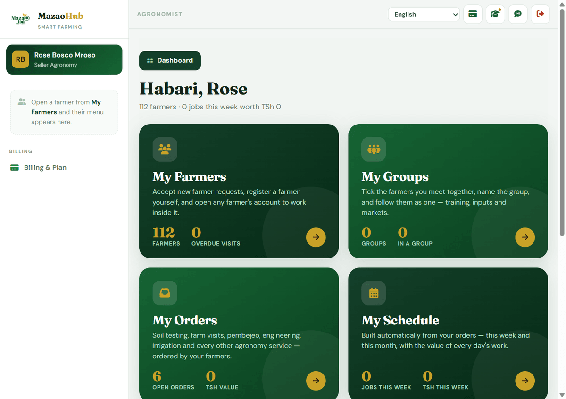Click the Habari, Rose heading
The height and width of the screenshot is (399, 566).
click(x=193, y=89)
